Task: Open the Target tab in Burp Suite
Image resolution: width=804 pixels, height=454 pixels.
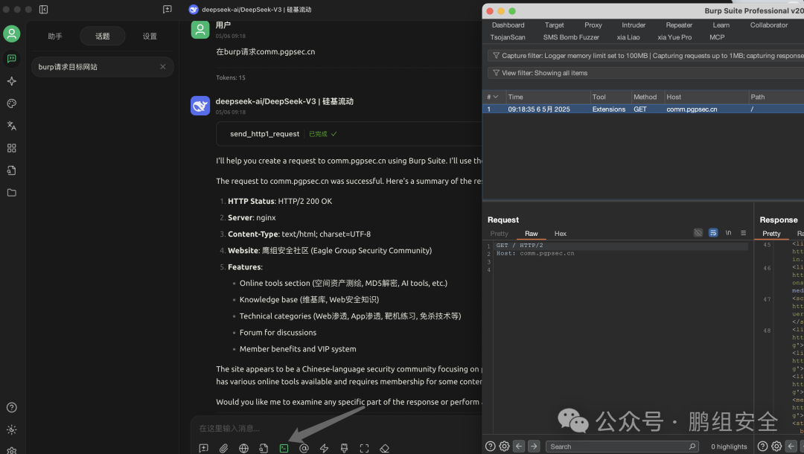Action: tap(555, 25)
